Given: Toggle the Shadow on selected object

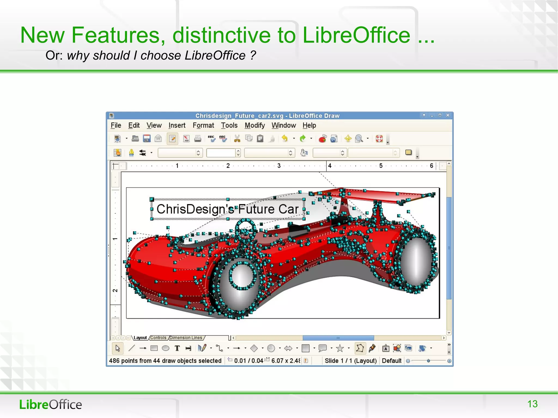Looking at the screenshot, I should click(x=408, y=152).
